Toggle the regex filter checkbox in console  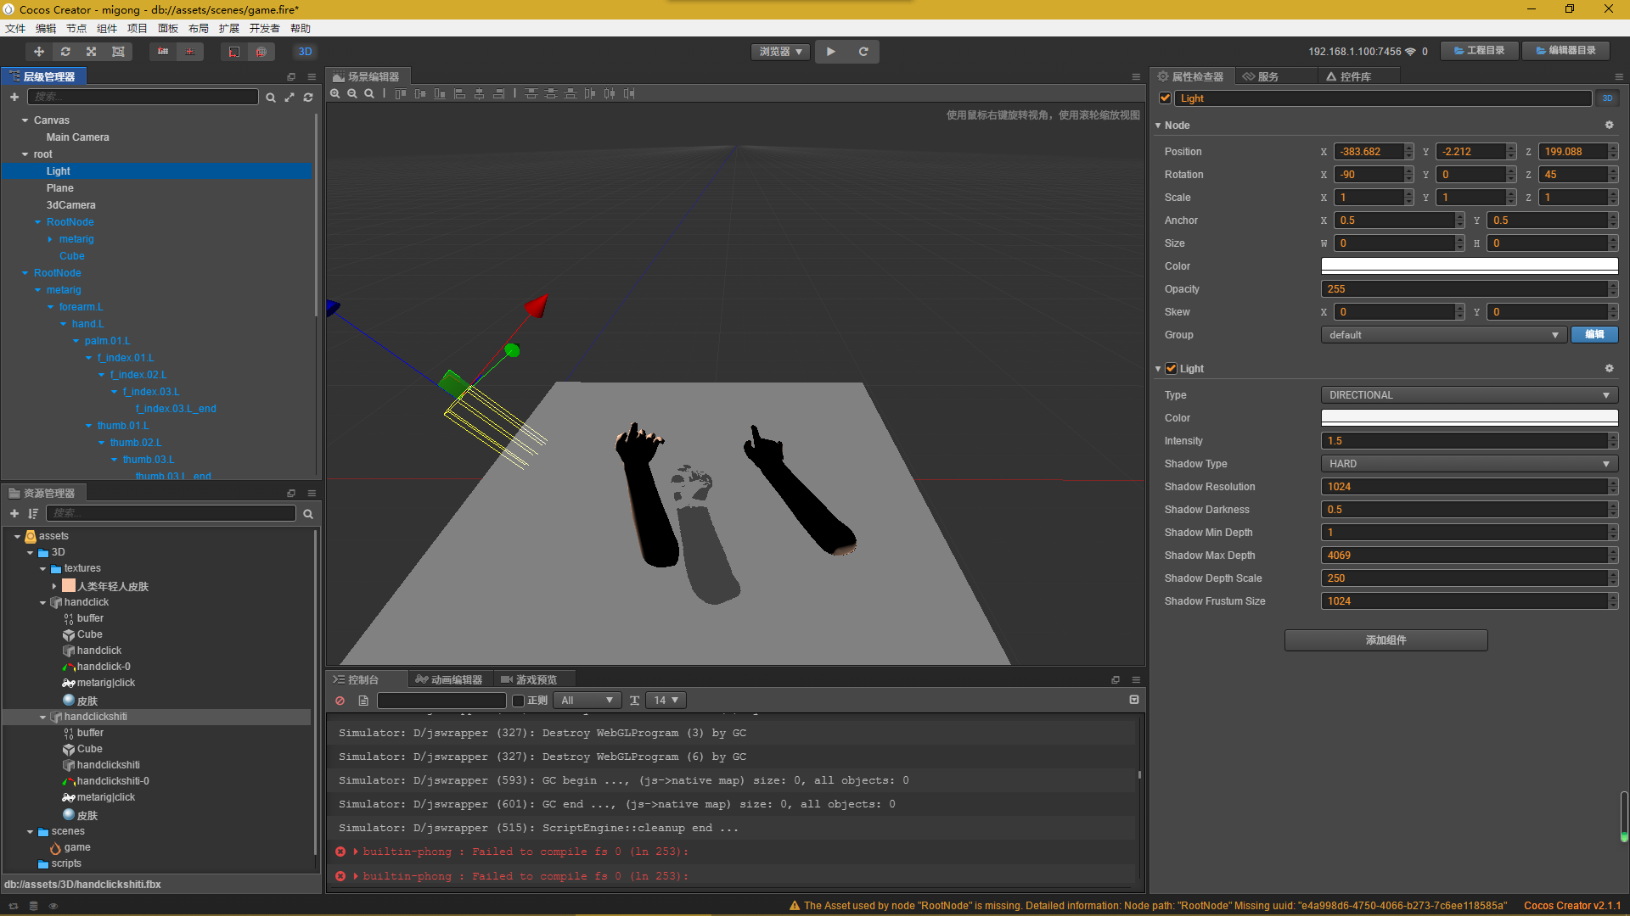click(518, 701)
